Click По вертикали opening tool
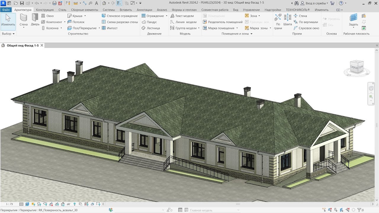Screen dimensions: 379x213 [306, 22]
